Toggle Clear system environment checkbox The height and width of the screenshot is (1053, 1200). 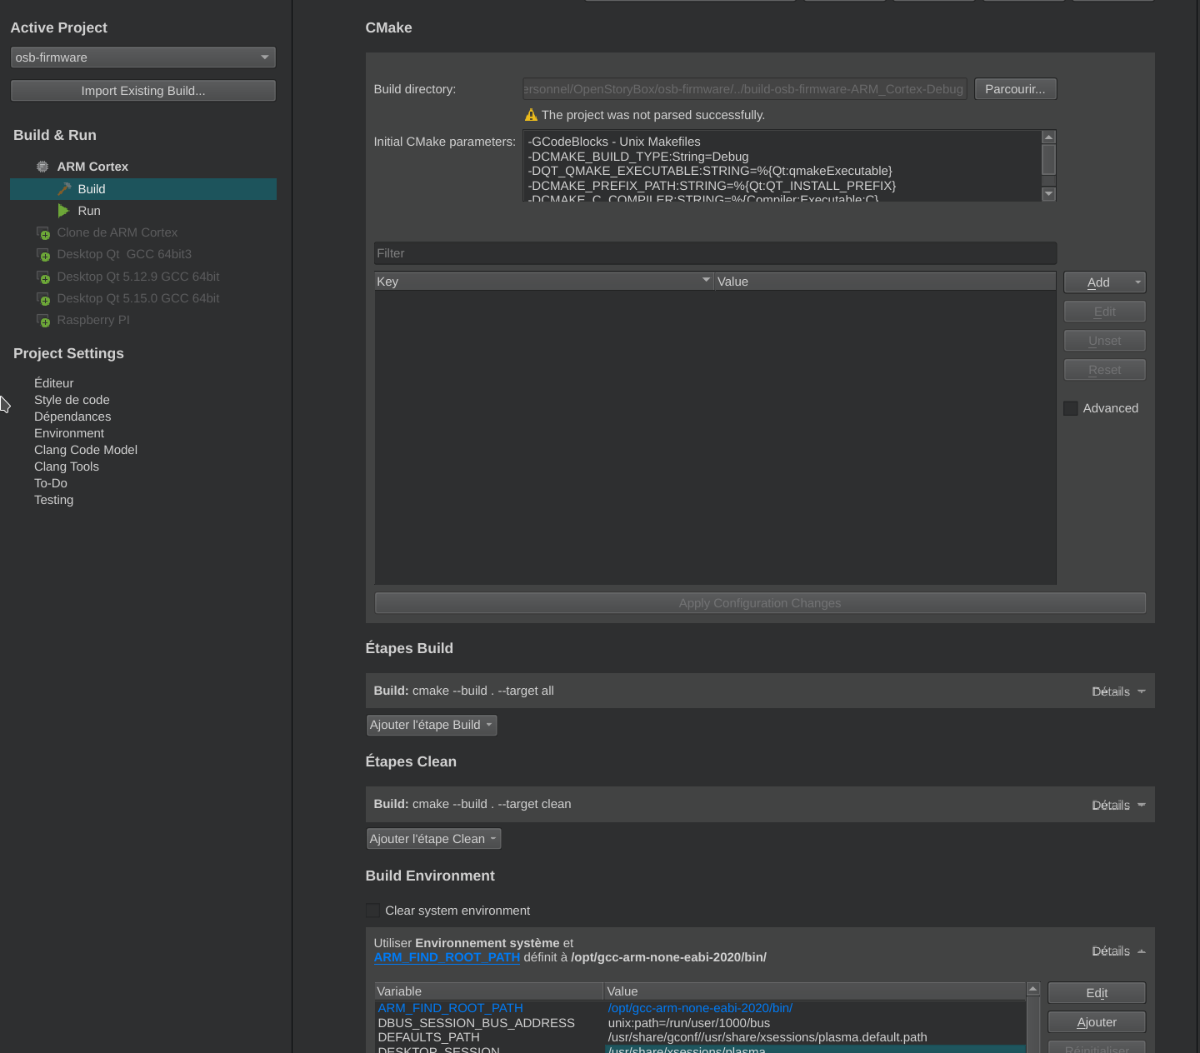[373, 911]
